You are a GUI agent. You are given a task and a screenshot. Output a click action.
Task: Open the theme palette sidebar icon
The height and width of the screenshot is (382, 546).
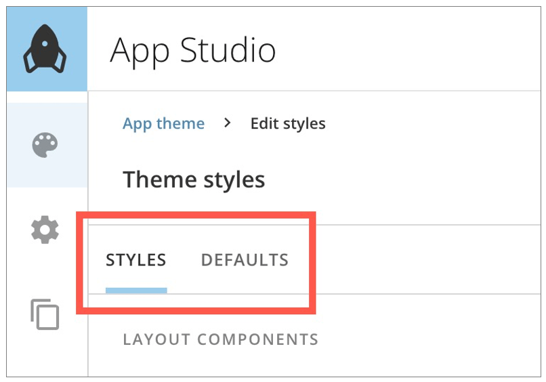[45, 145]
